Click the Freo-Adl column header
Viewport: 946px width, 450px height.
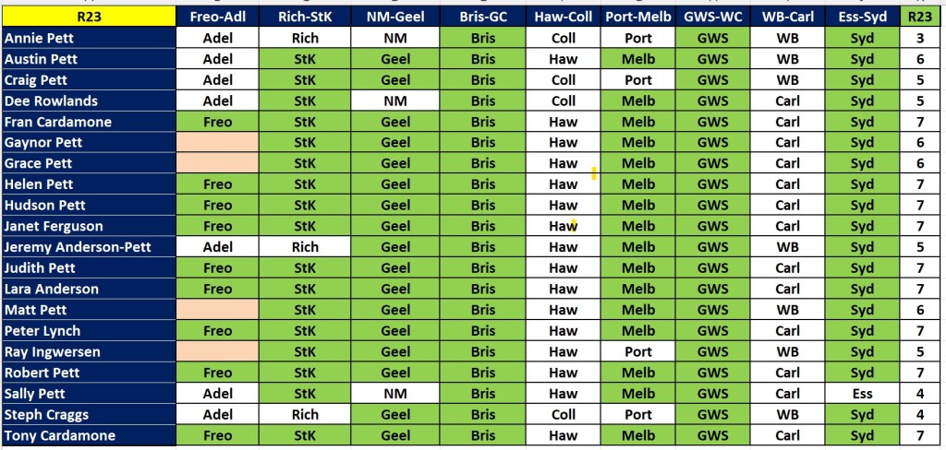coord(217,17)
